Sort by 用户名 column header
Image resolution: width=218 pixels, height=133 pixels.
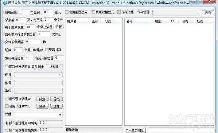point(77,21)
